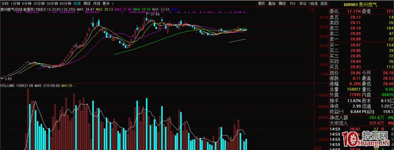Select the 15分钟 period tab
Screen dimensions: 394x150
[x=39, y=4]
